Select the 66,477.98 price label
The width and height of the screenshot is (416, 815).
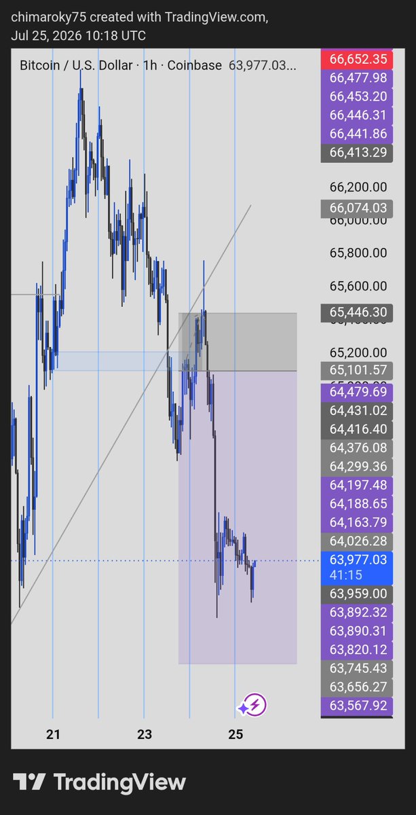point(357,77)
